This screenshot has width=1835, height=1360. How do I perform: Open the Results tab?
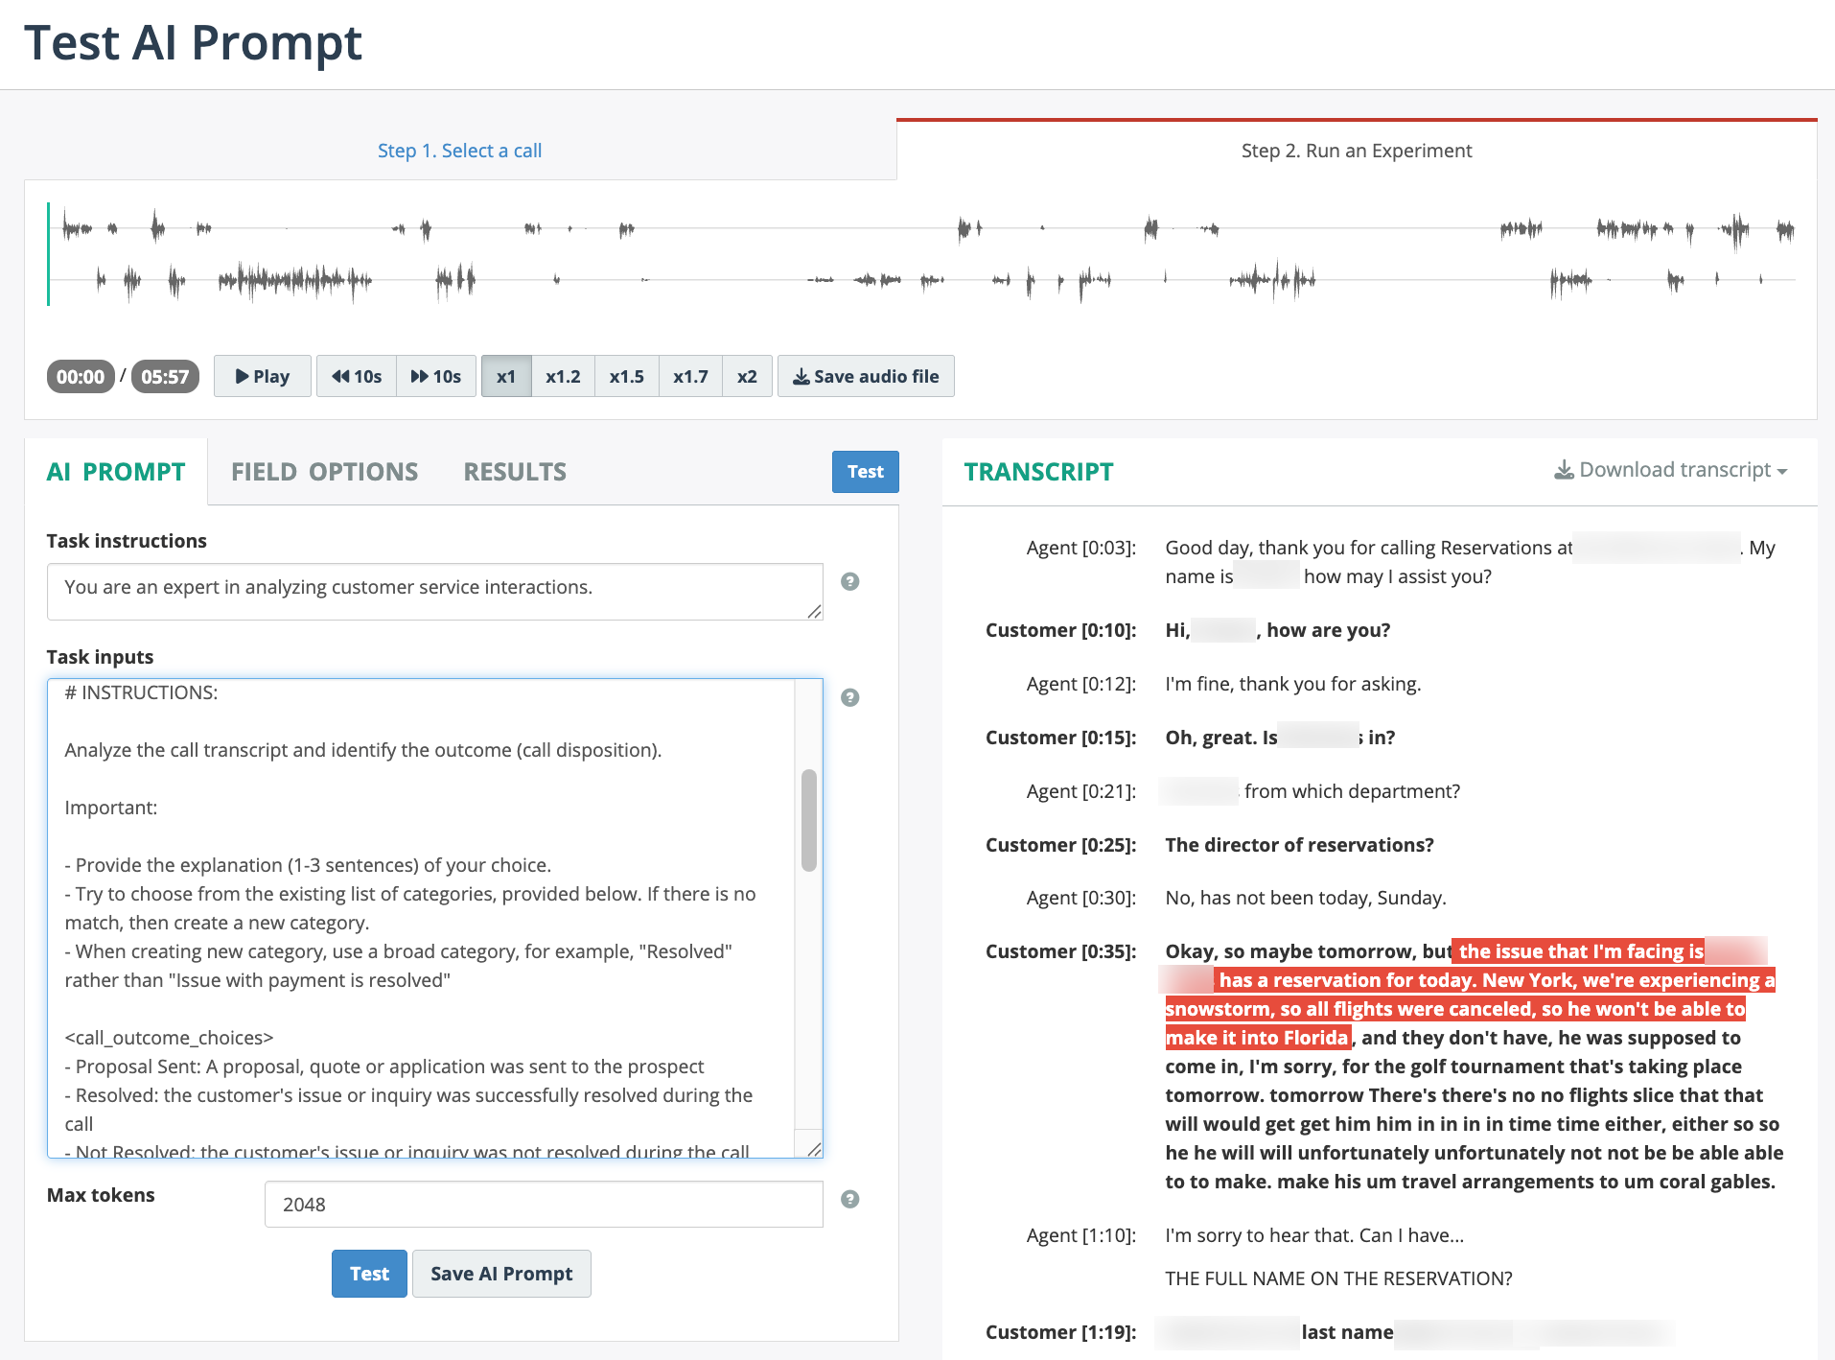click(x=515, y=472)
